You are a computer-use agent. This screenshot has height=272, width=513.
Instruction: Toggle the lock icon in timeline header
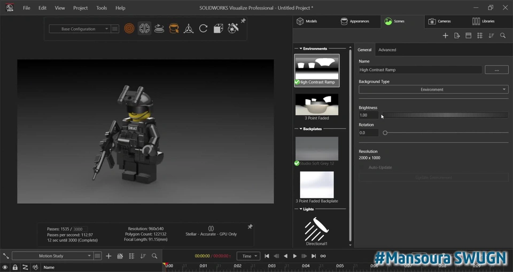[15, 267]
